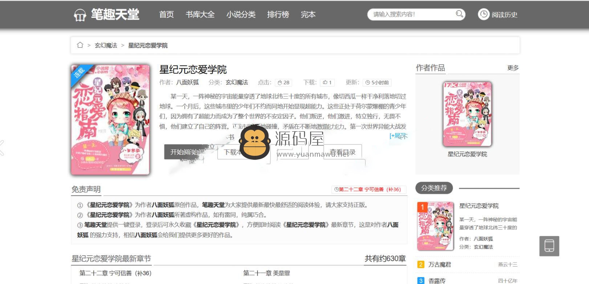This screenshot has height=284, width=589.
Task: Click the home breadcrumb icon
Action: point(80,45)
